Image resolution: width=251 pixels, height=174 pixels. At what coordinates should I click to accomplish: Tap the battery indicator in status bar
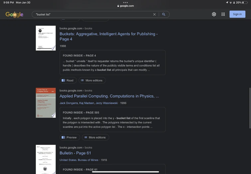point(245,3)
